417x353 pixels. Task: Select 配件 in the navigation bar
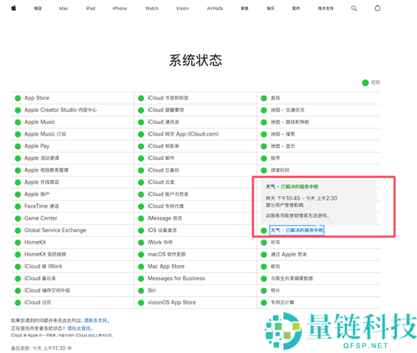296,8
